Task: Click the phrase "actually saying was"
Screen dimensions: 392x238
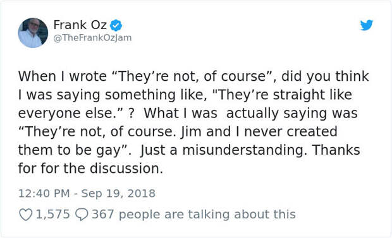Action: (x=291, y=114)
